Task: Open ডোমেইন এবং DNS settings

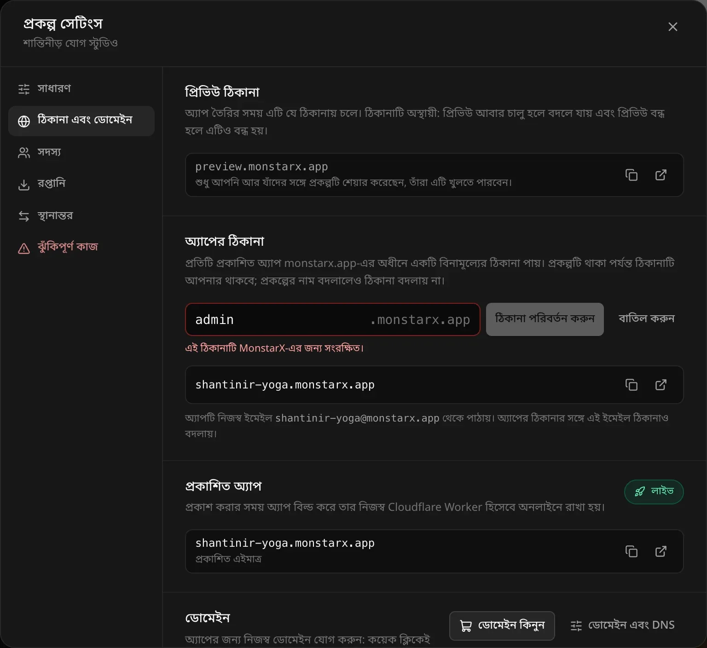Action: click(x=622, y=625)
